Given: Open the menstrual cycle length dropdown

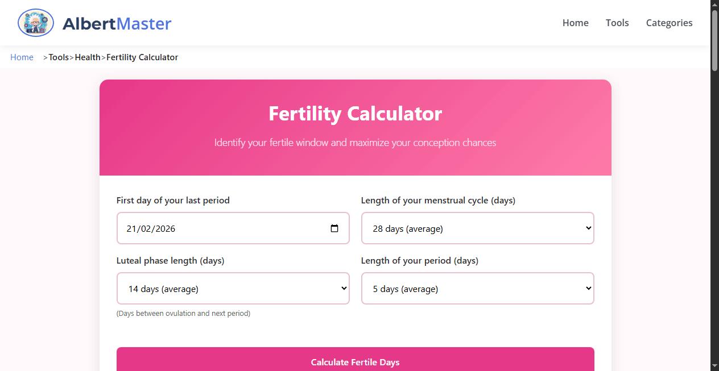Looking at the screenshot, I should tap(478, 228).
